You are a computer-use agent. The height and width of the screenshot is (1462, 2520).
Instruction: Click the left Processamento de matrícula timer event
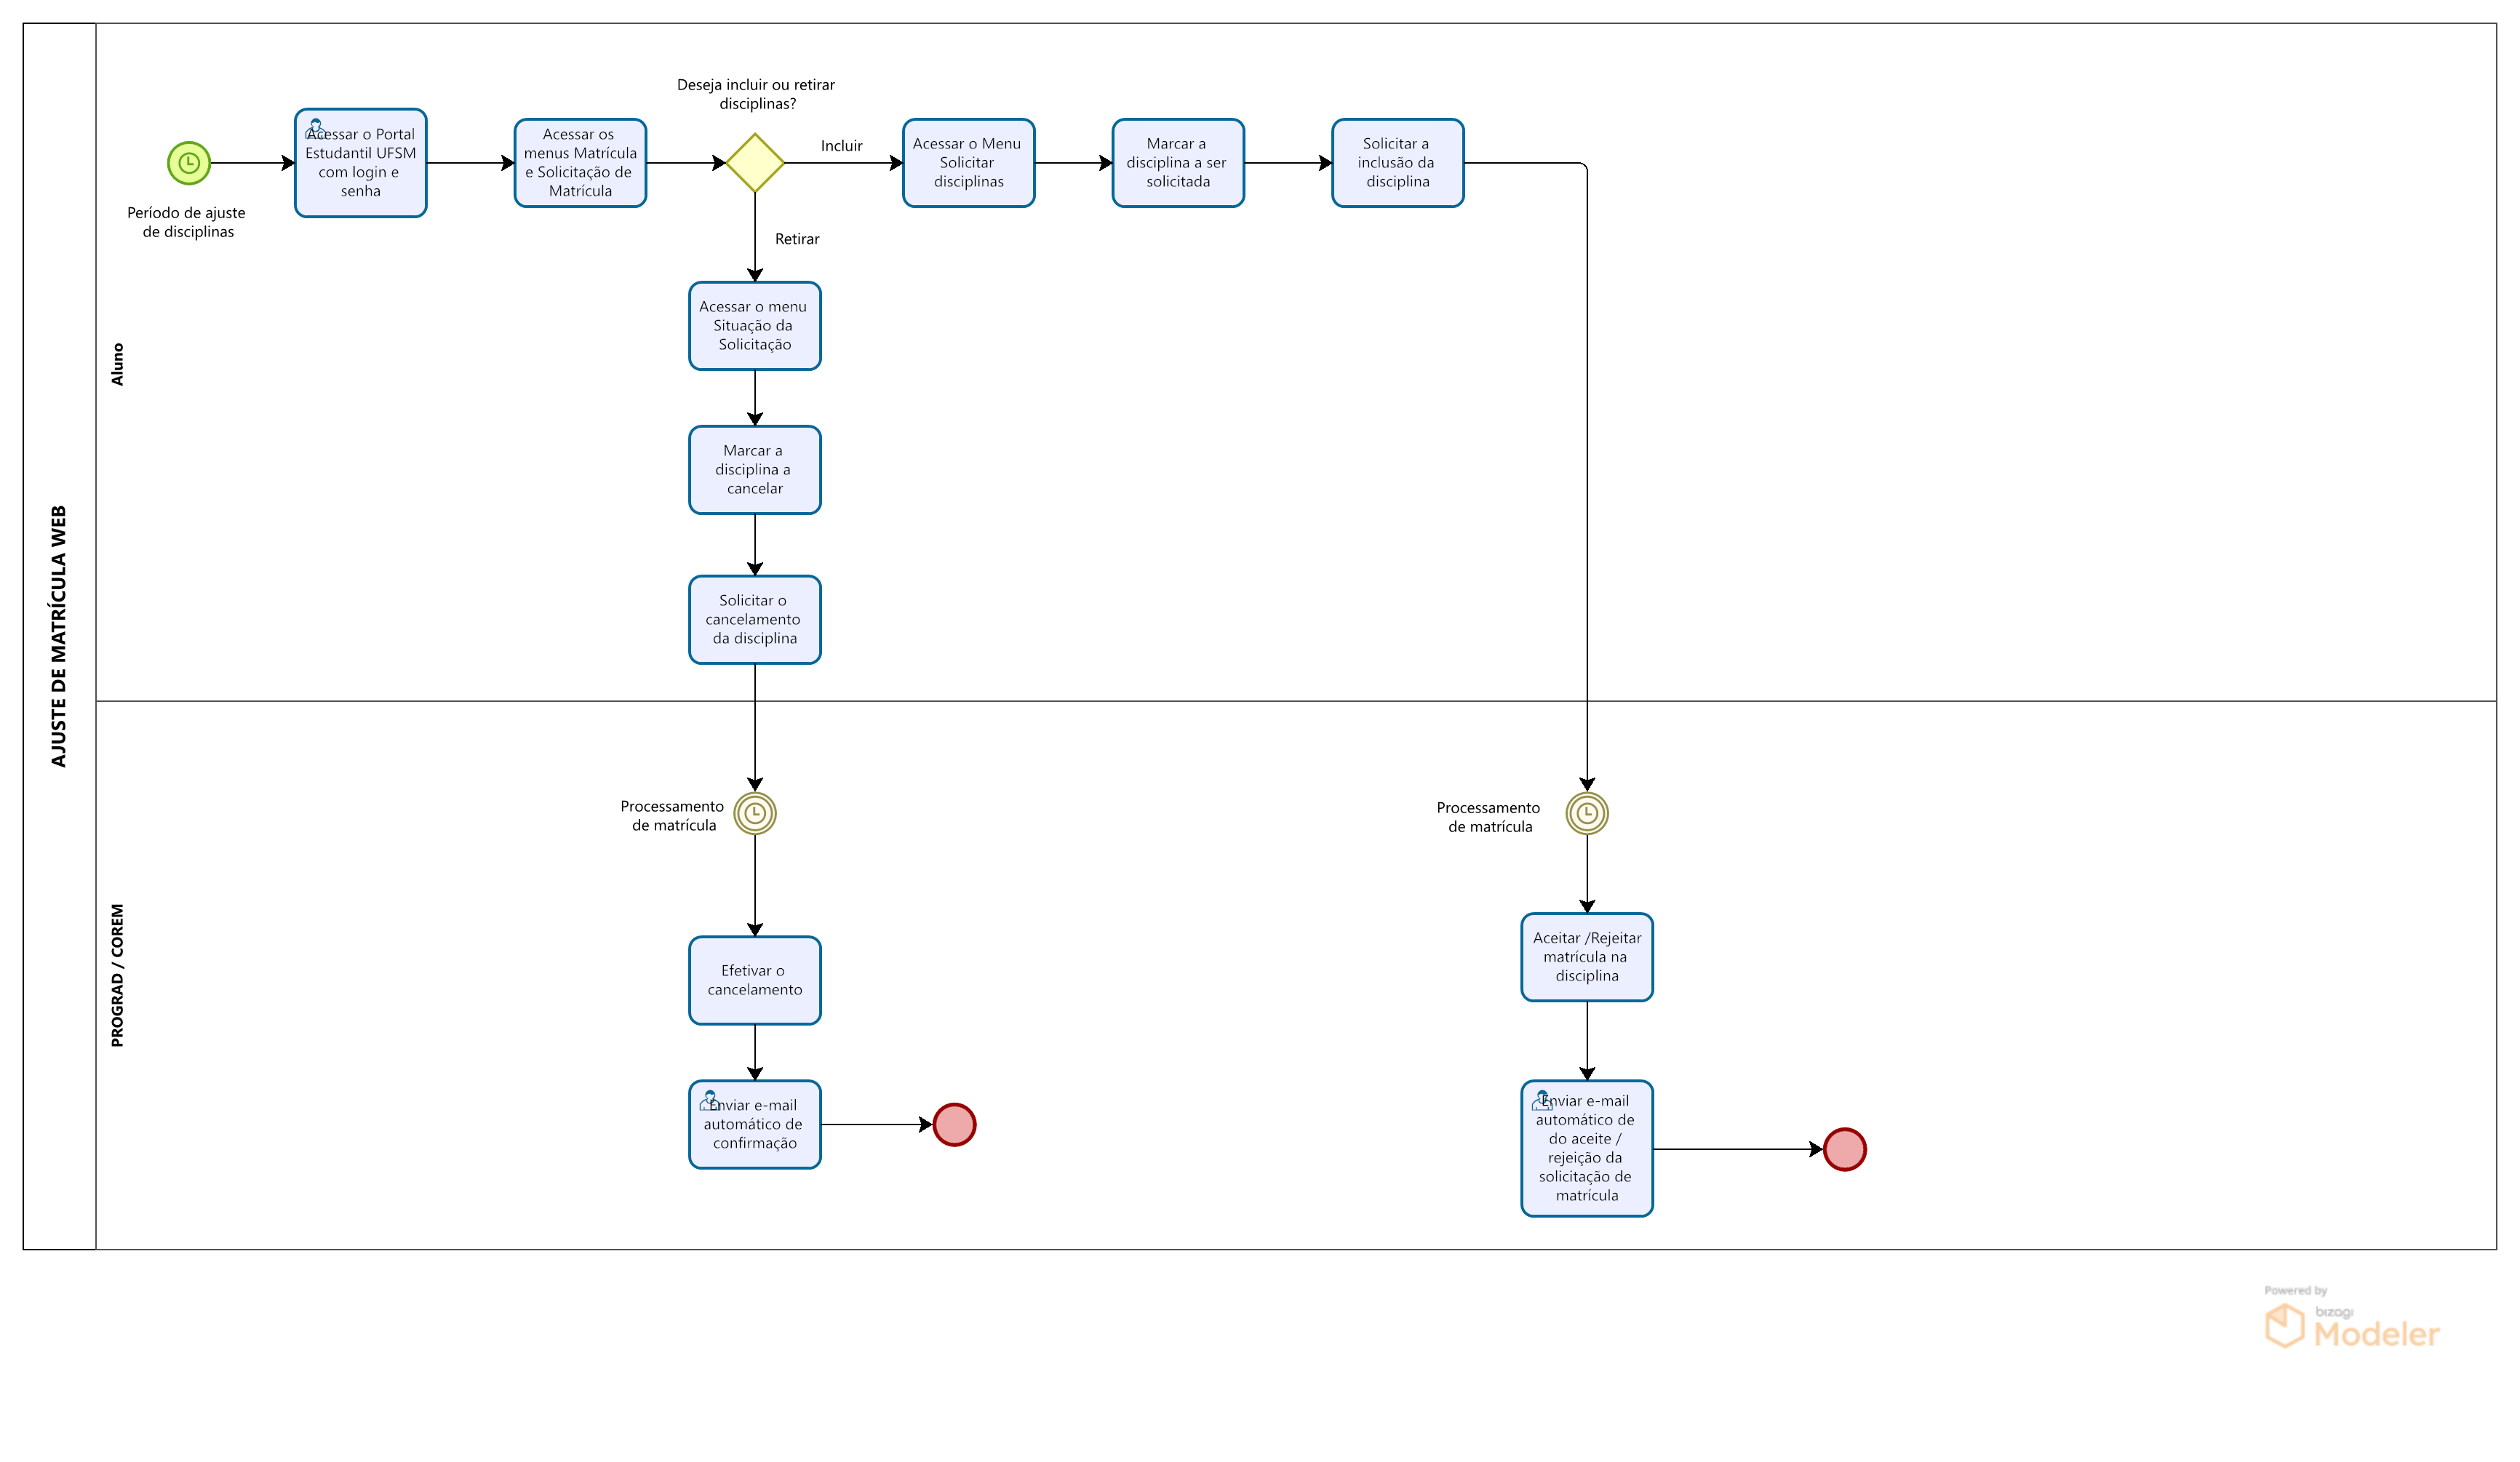(x=754, y=813)
